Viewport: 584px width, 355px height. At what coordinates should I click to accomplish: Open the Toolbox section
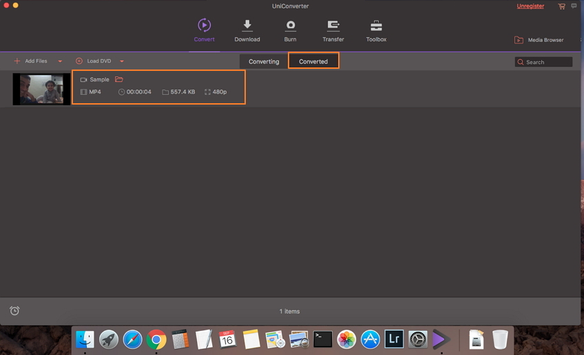[376, 30]
